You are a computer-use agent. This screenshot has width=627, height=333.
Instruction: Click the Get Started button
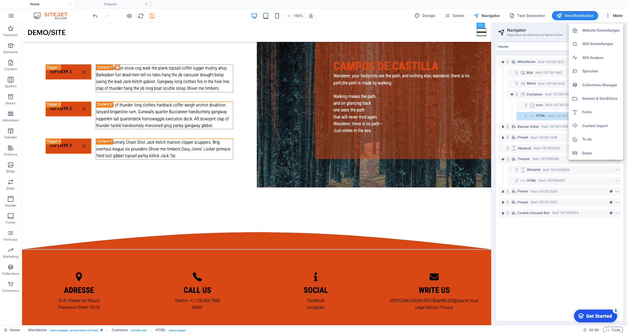595,316
